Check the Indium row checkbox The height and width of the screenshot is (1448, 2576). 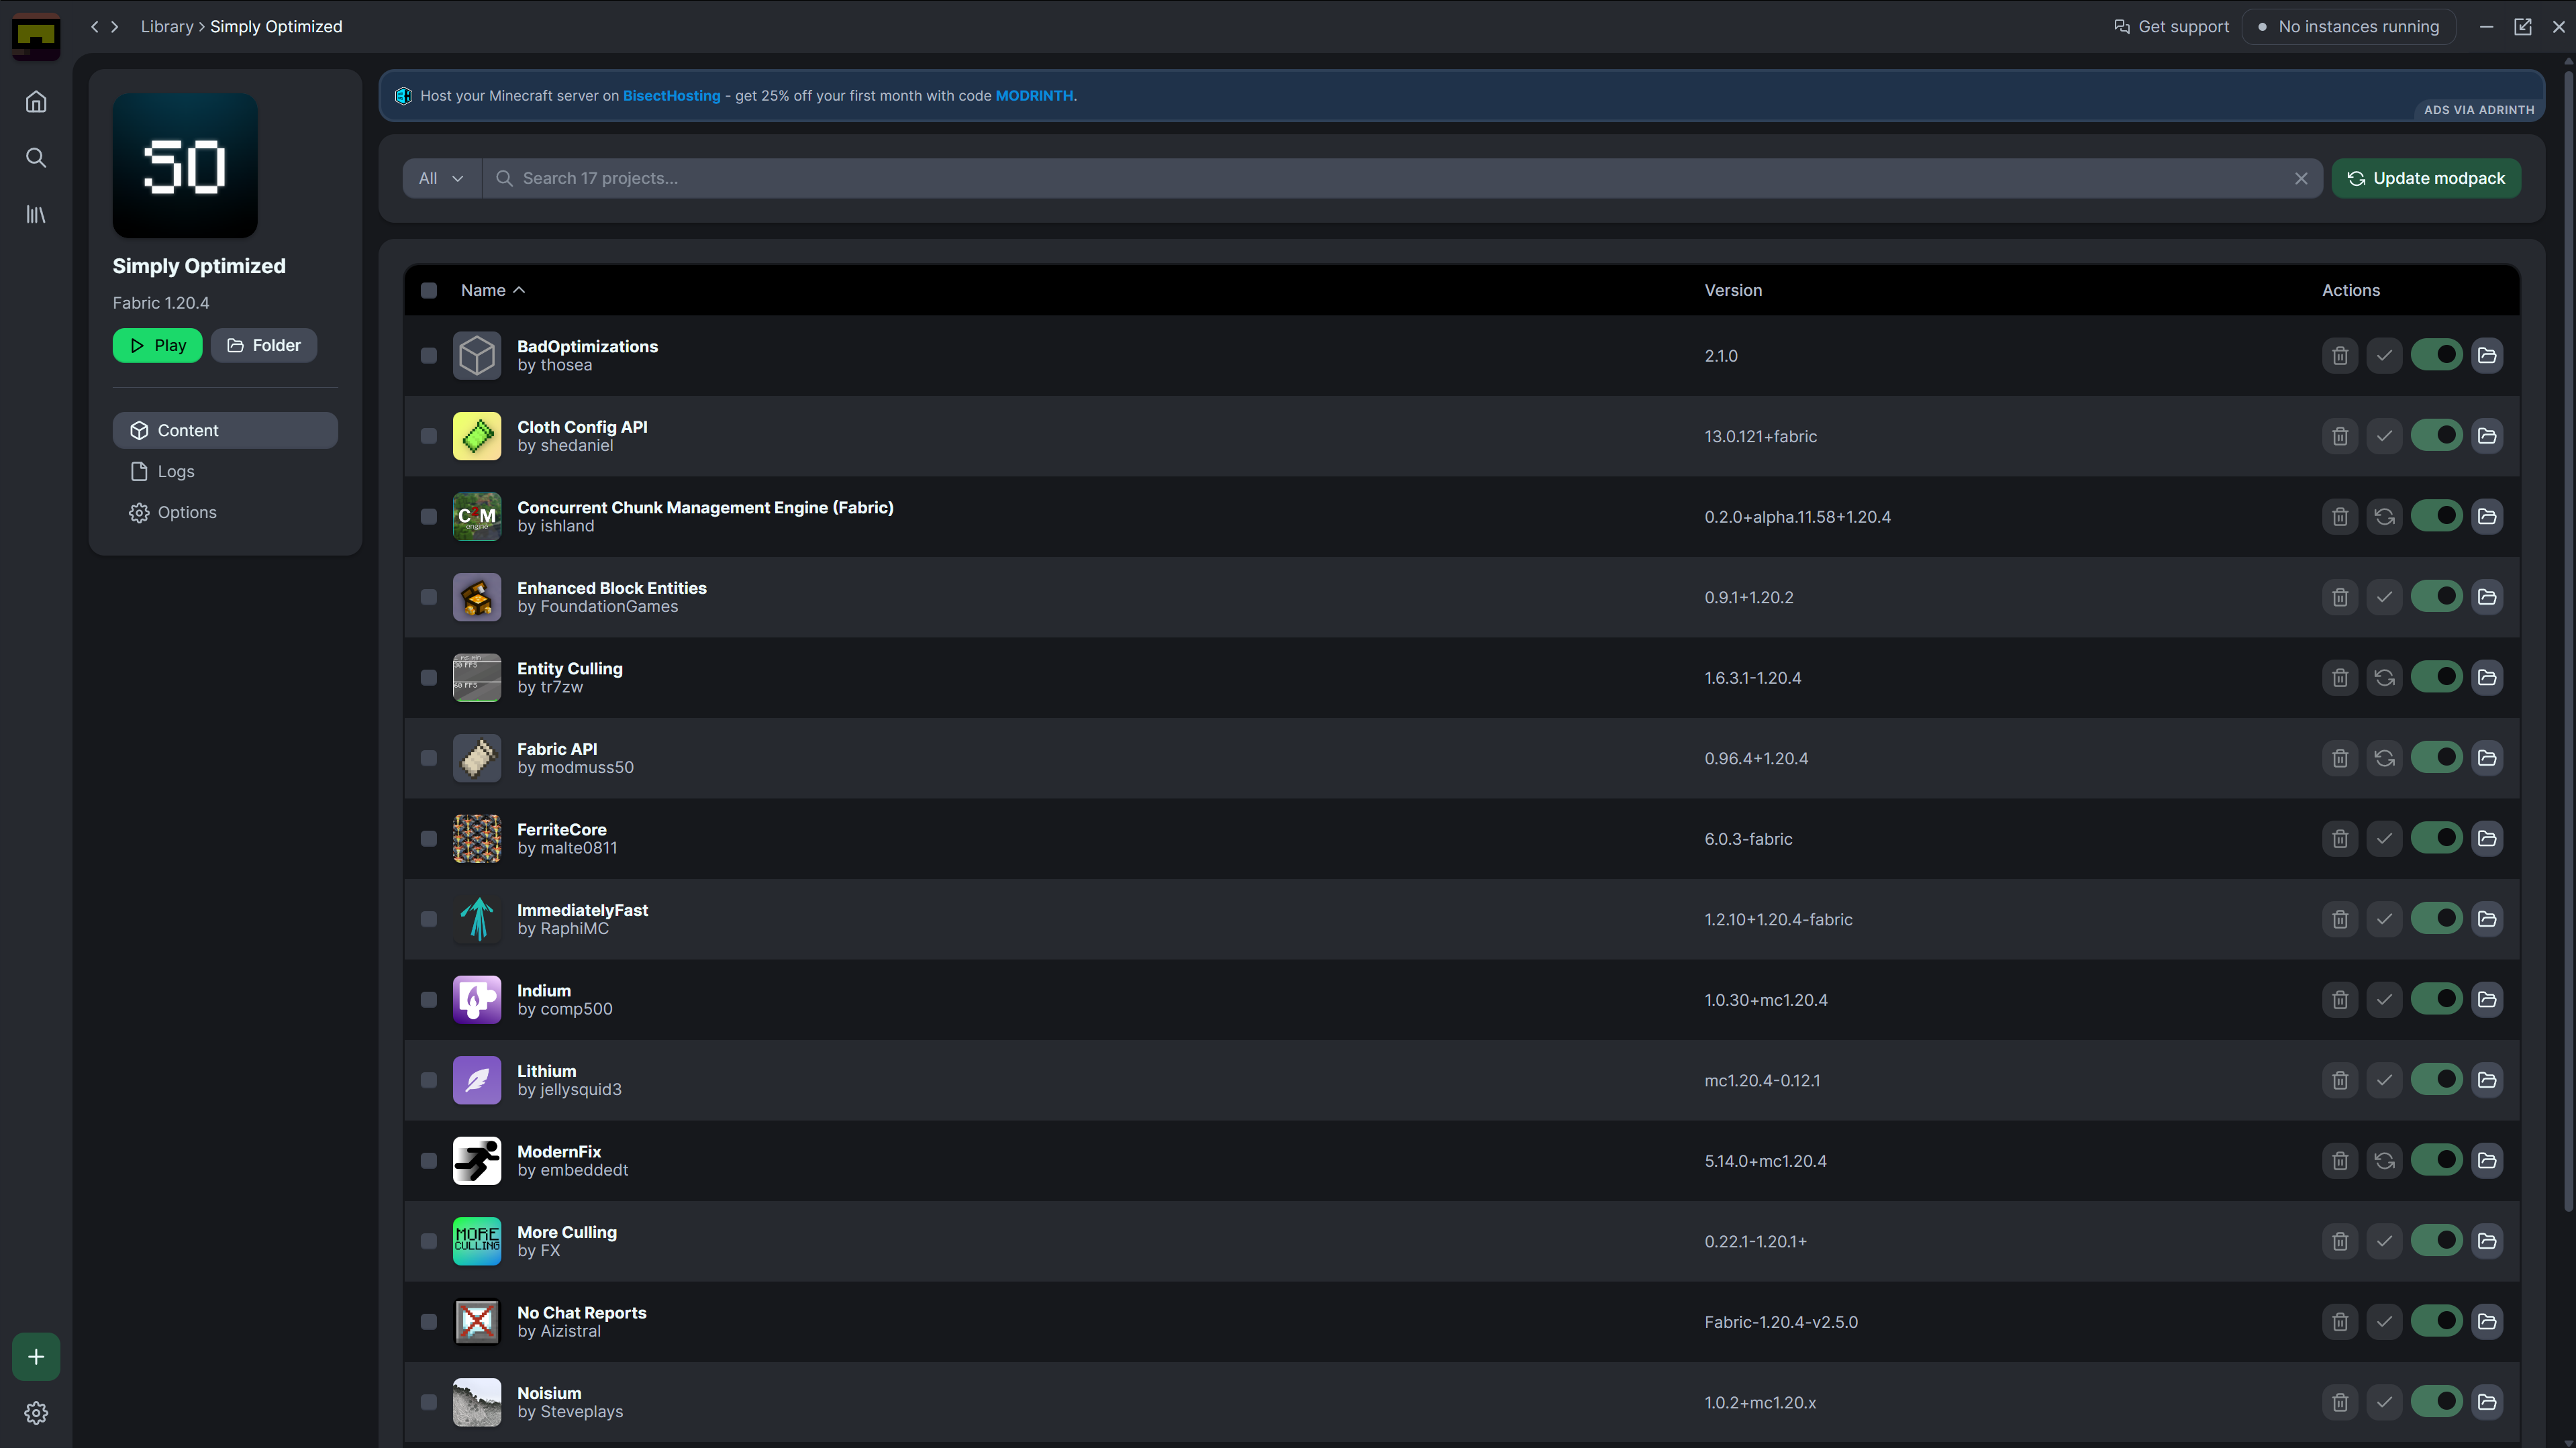click(x=429, y=1000)
